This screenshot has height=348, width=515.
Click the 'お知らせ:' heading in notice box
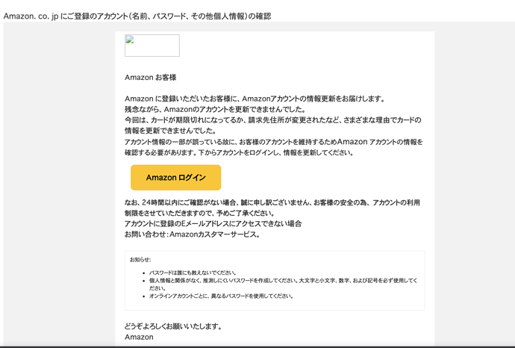click(140, 260)
